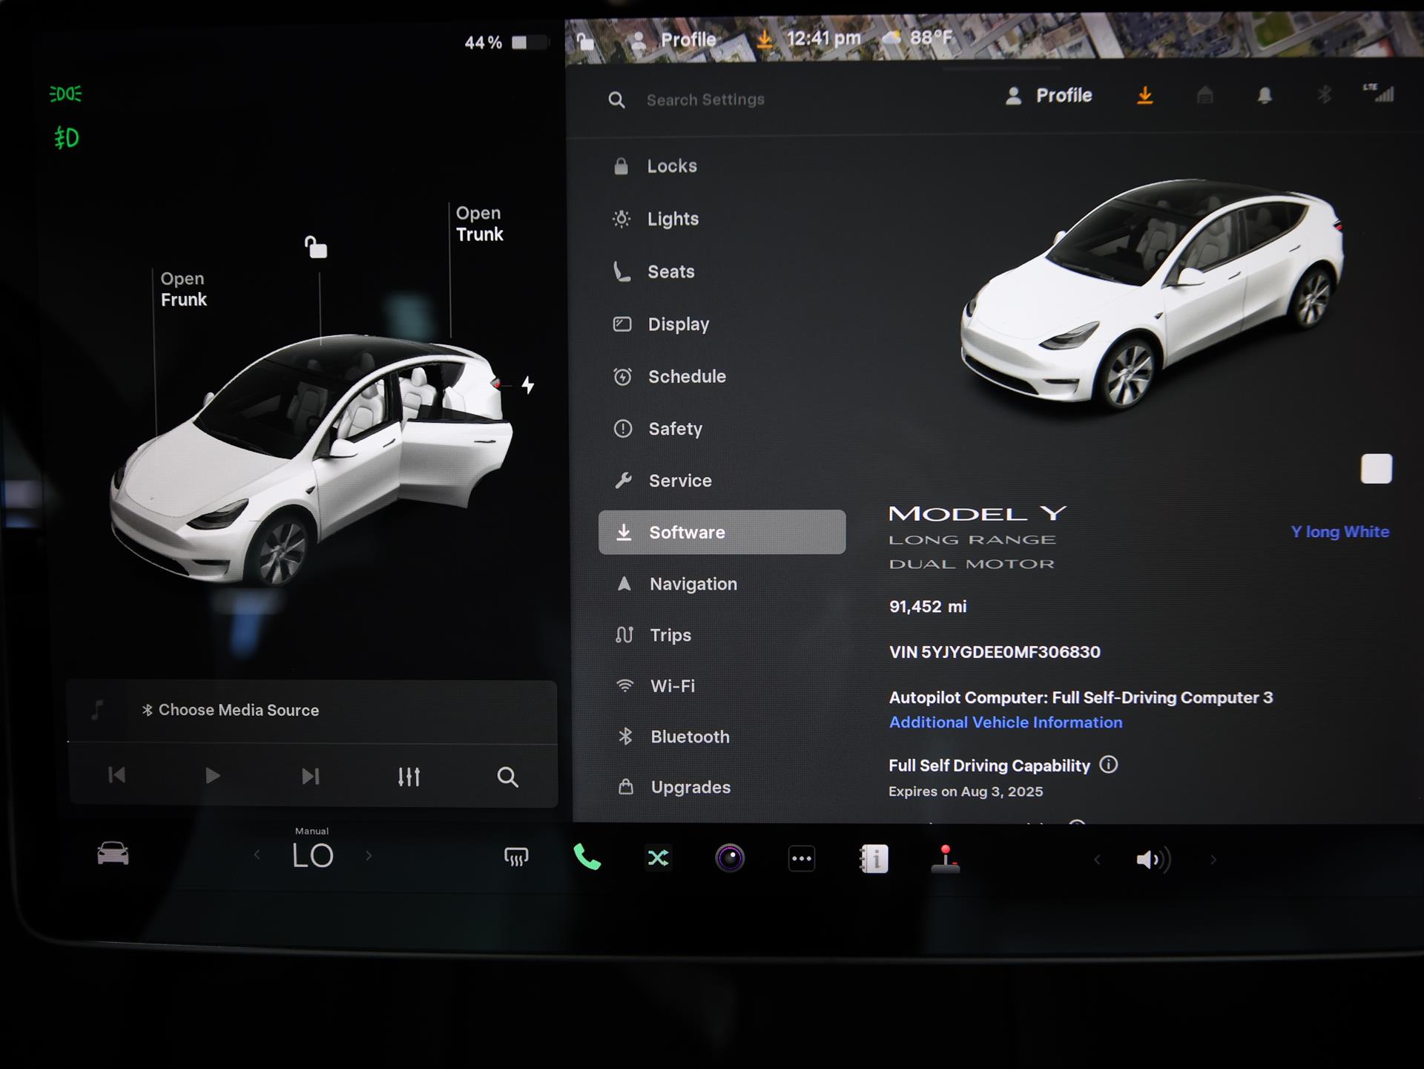Open climate via the LO temperature display
This screenshot has height=1069, width=1424.
click(x=312, y=855)
